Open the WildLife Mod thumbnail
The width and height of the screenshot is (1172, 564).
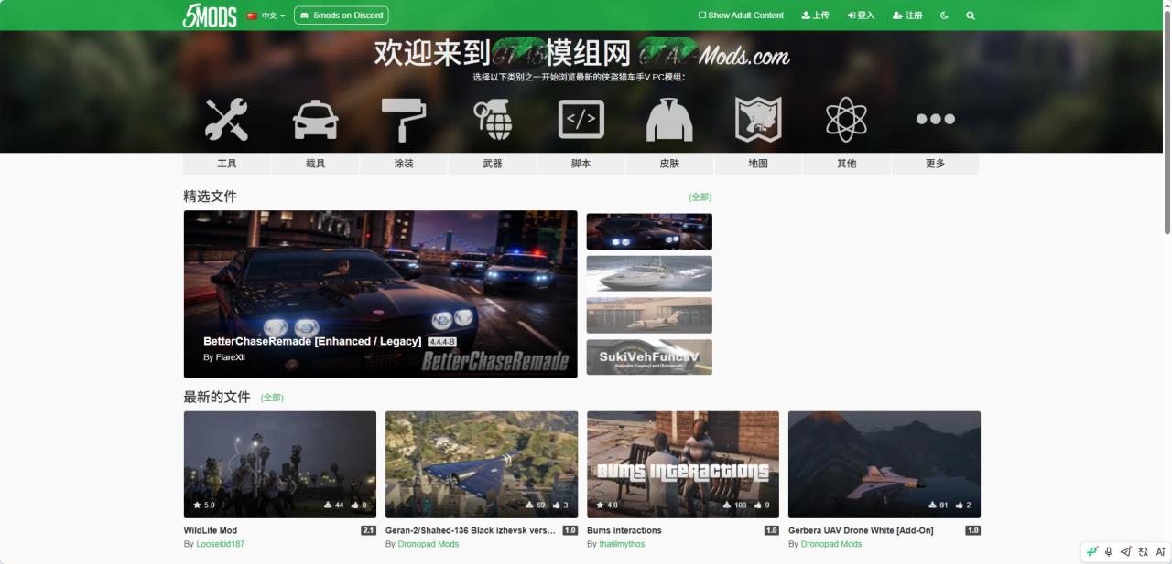click(x=280, y=464)
